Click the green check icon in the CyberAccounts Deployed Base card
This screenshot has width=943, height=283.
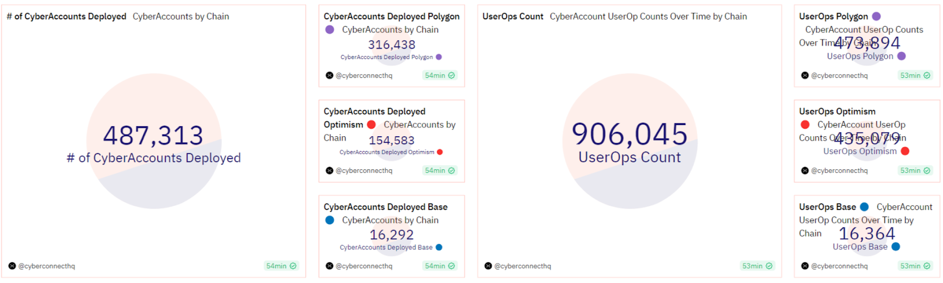click(451, 266)
